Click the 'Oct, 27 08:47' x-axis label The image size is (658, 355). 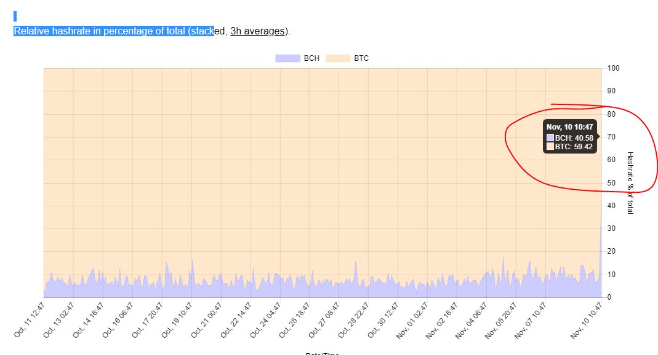click(324, 320)
